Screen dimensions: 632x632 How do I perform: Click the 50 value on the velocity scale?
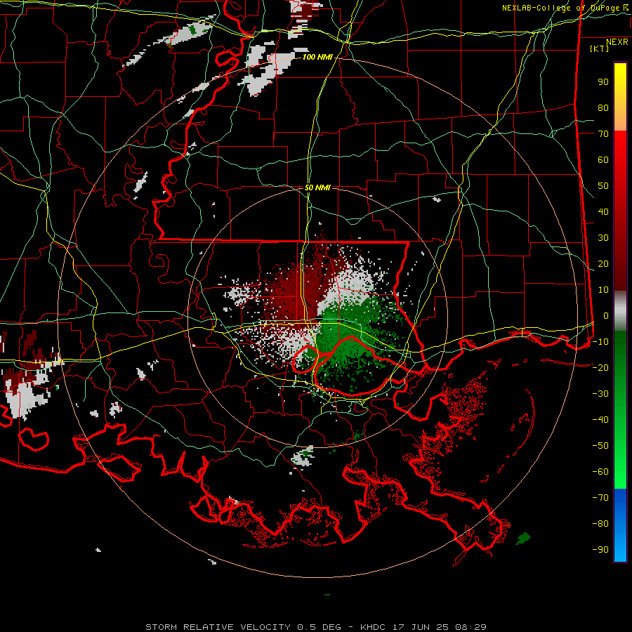[603, 186]
